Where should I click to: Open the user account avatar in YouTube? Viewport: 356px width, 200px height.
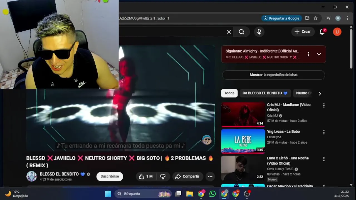[x=337, y=32]
